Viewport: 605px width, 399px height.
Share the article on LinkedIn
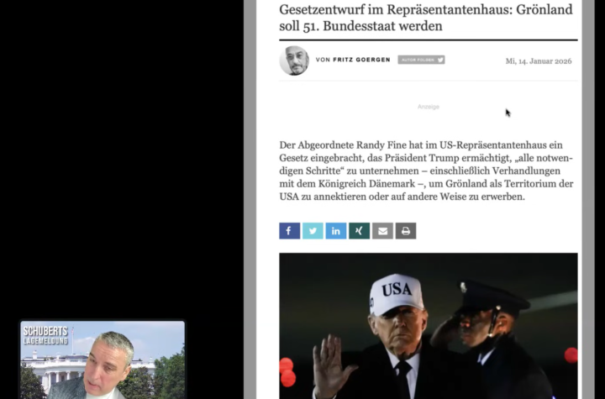click(335, 231)
